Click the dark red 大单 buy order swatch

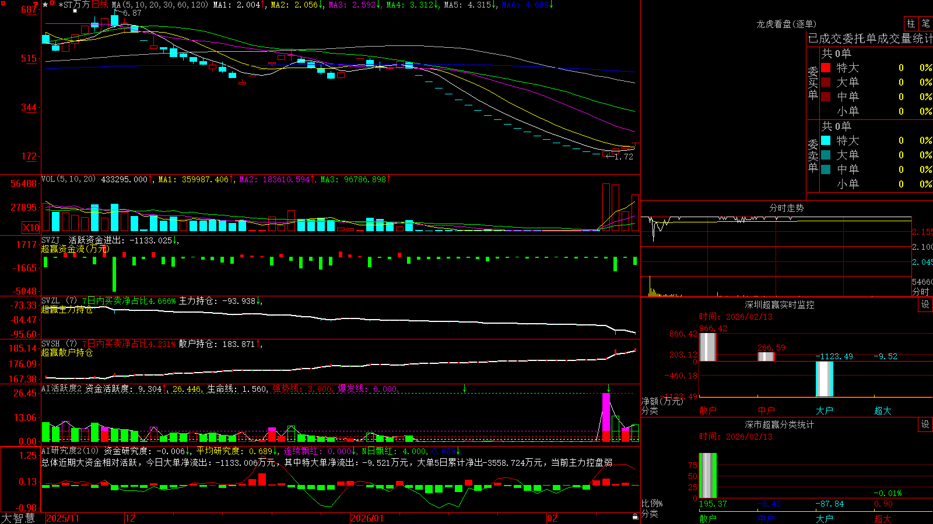826,82
